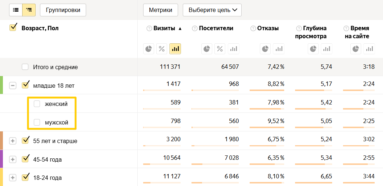The height and width of the screenshot is (186, 383).
Task: Show pie chart for Посетители column
Action: point(207,49)
